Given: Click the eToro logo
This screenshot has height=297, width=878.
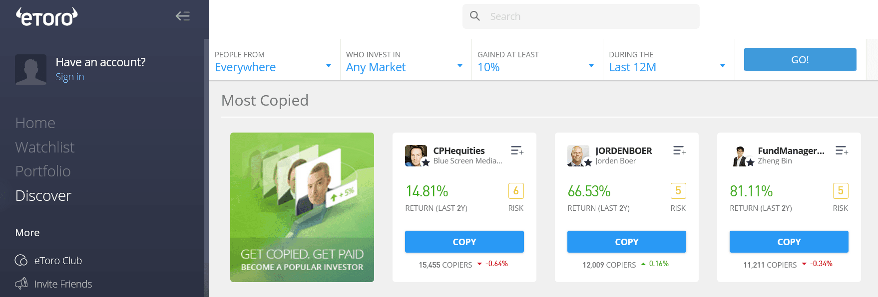Looking at the screenshot, I should (x=47, y=16).
